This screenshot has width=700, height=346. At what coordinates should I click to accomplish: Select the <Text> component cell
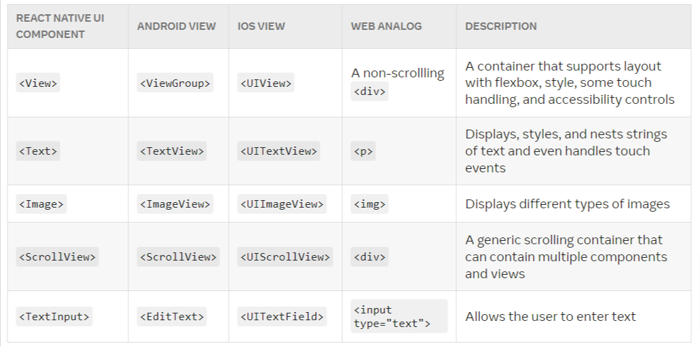38,151
